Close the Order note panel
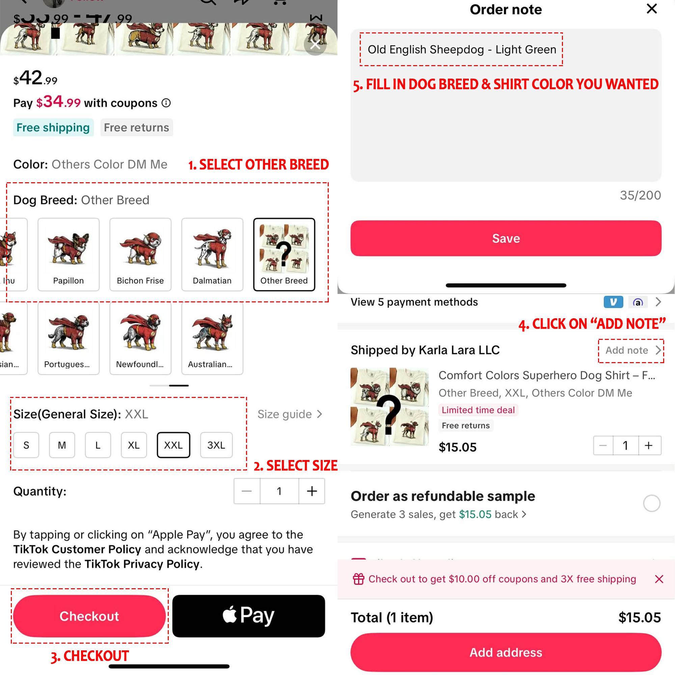Screen dimensions: 675x675 652,9
